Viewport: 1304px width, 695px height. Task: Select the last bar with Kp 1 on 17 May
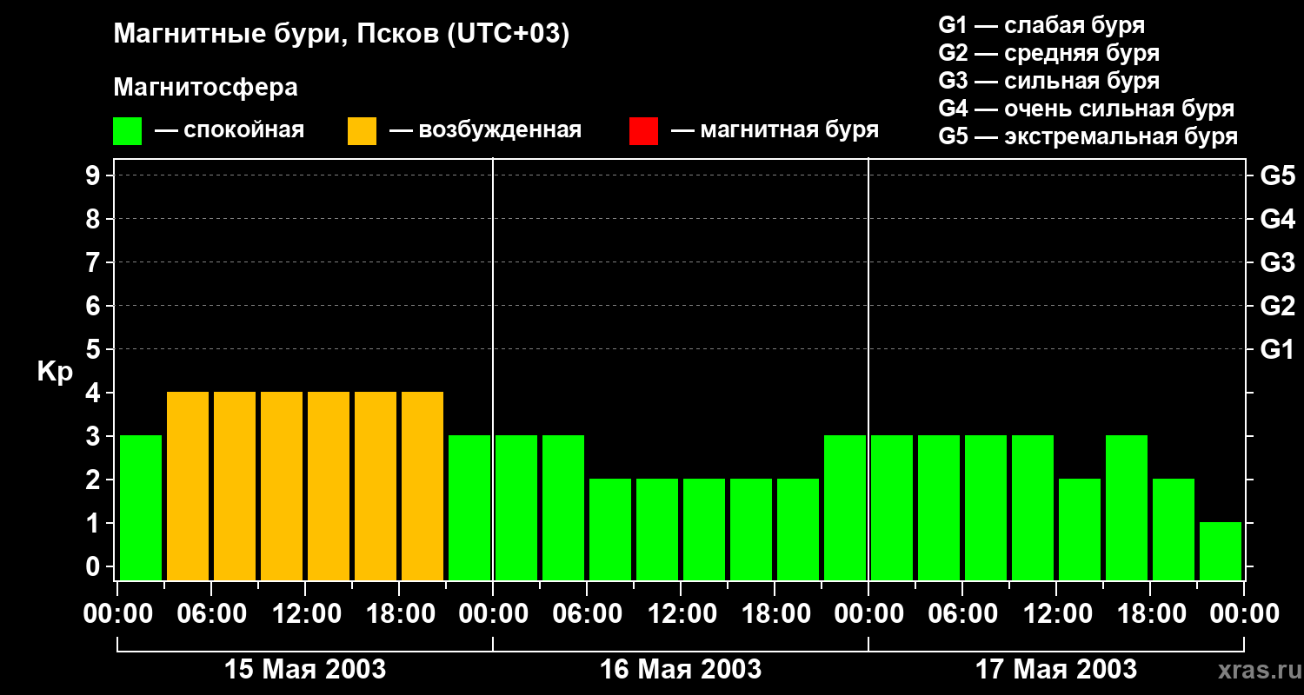pyautogui.click(x=1221, y=551)
